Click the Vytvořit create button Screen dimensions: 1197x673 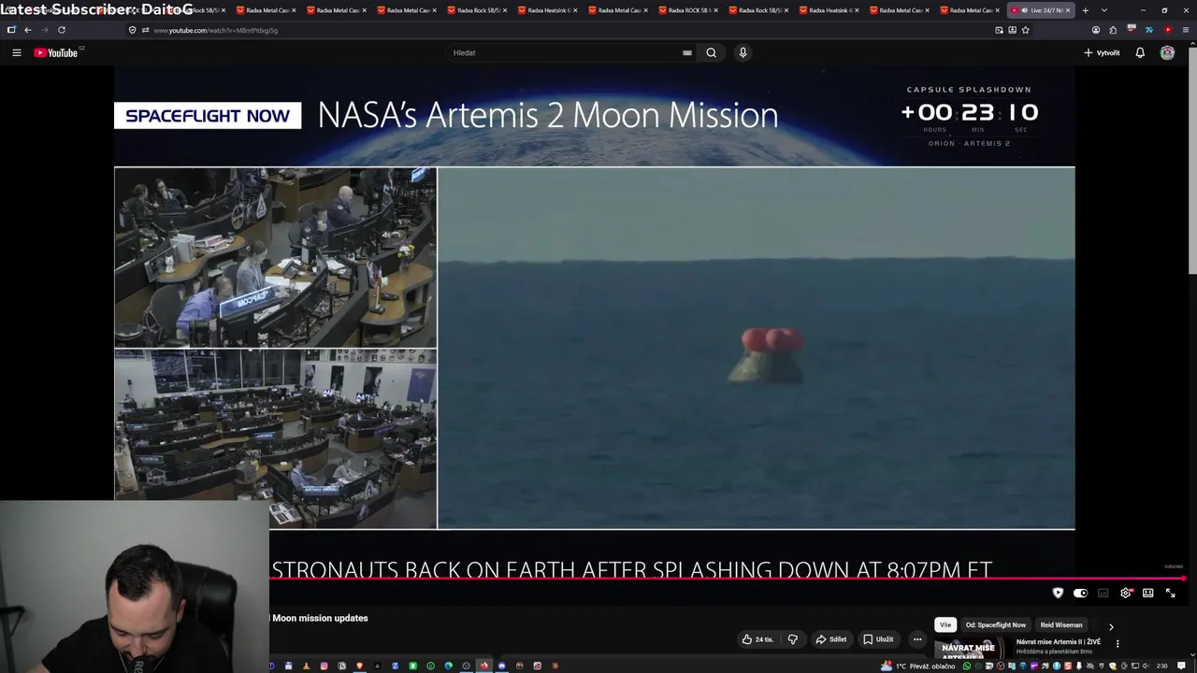[1102, 52]
